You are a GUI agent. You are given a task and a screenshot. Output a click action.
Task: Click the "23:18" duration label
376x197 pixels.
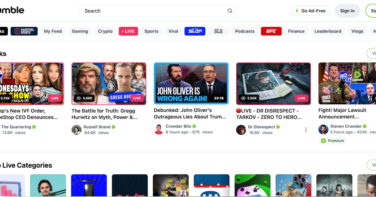pyautogui.click(x=219, y=98)
